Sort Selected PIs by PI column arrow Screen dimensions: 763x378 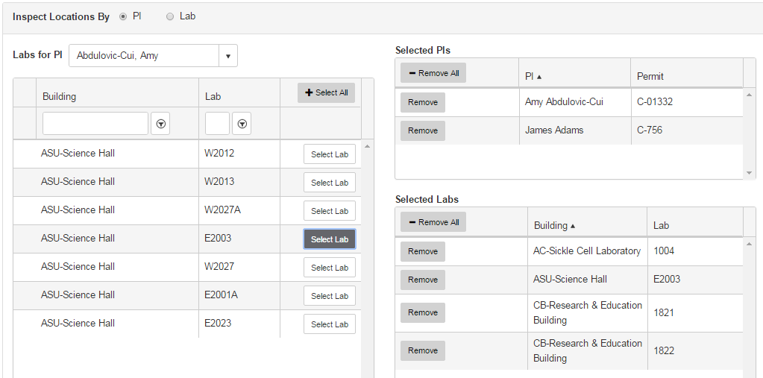pyautogui.click(x=539, y=77)
